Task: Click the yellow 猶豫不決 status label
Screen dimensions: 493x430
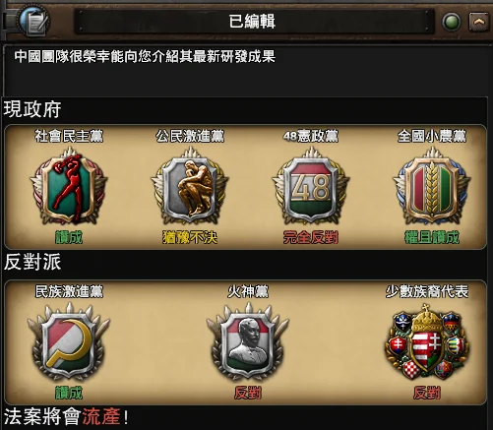Action: tap(190, 237)
